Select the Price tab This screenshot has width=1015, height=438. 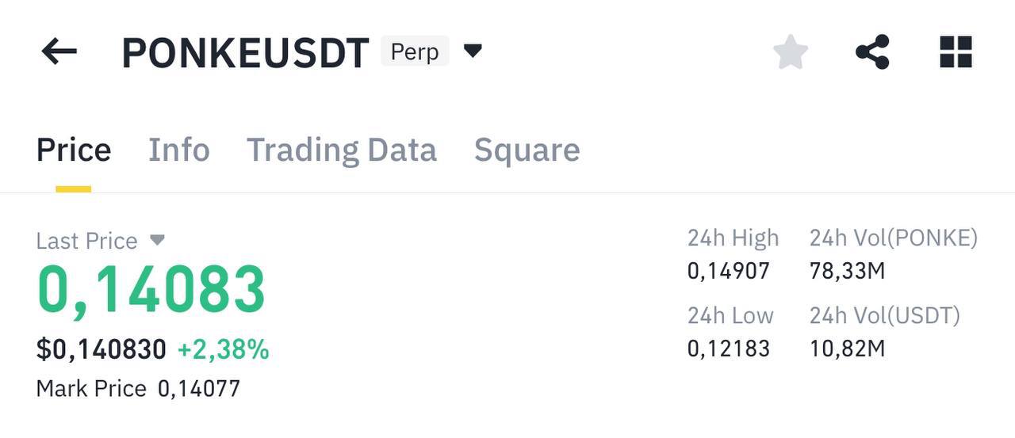click(74, 150)
